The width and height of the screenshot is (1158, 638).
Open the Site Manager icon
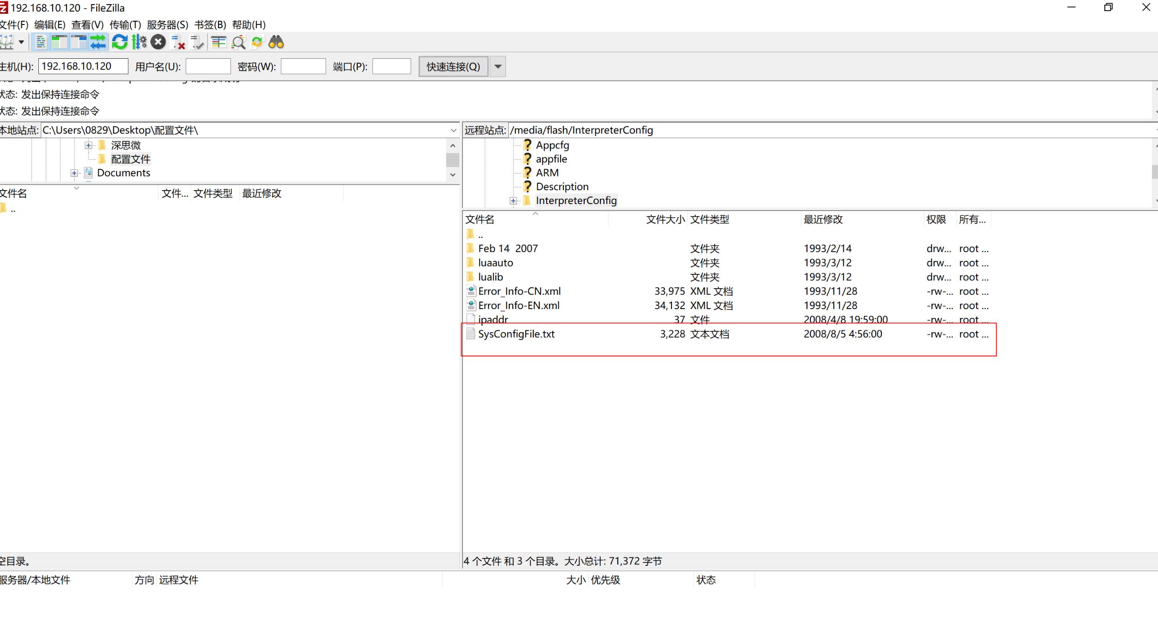pyautogui.click(x=6, y=42)
